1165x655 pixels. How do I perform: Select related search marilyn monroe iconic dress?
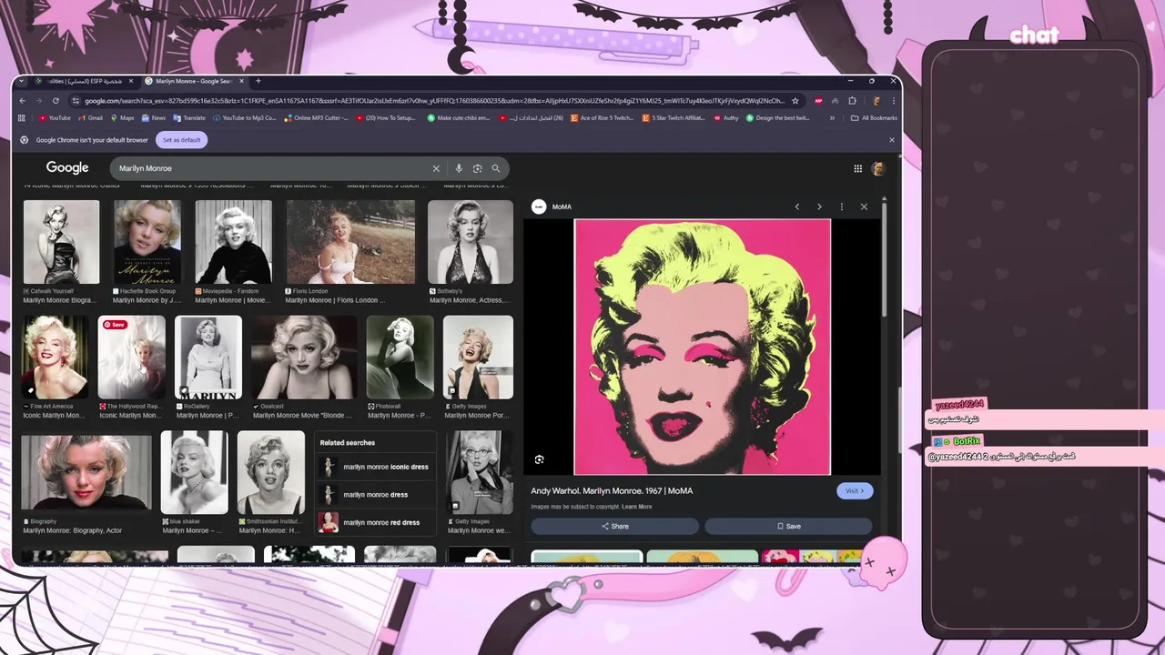(376, 467)
